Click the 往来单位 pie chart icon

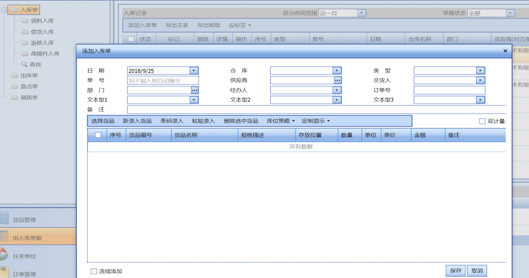coord(4,255)
